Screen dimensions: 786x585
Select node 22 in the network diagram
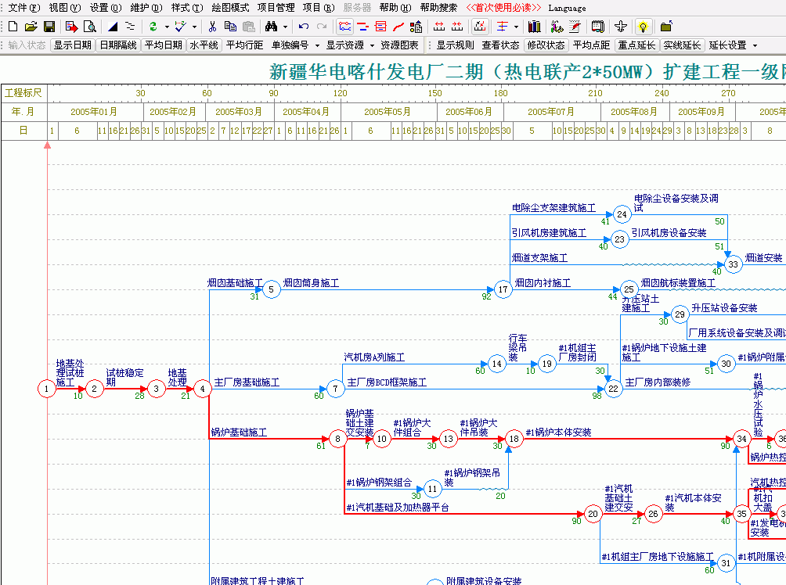click(x=613, y=389)
